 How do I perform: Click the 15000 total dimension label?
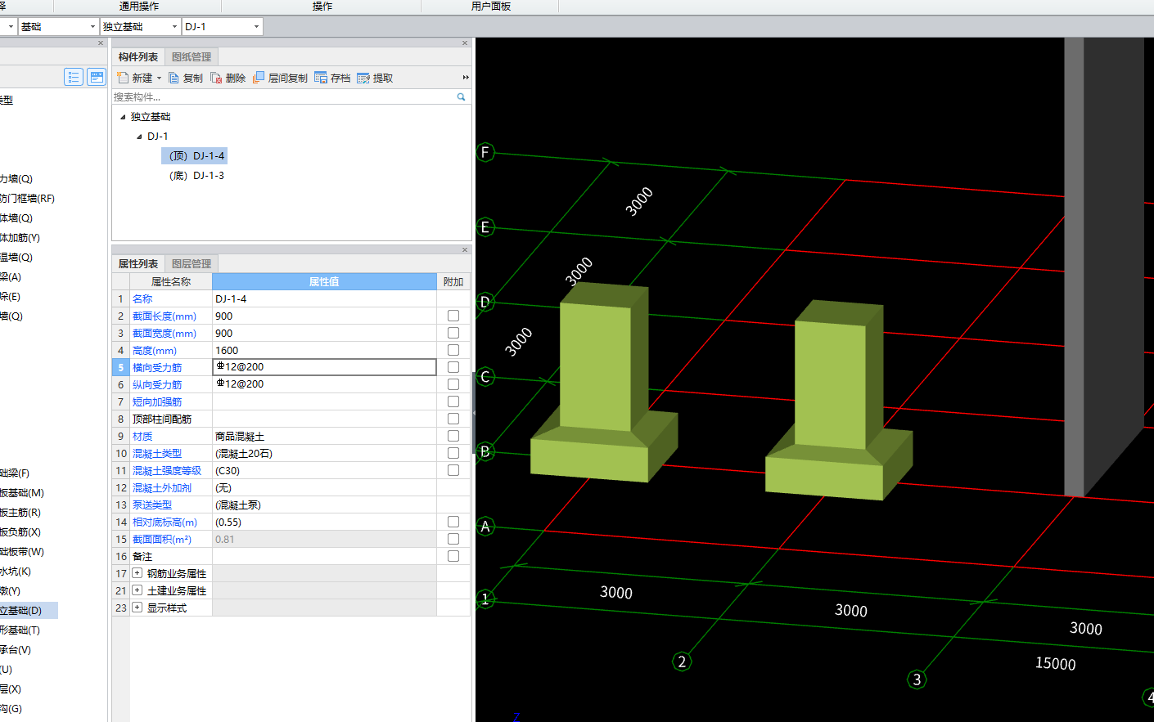click(x=1055, y=663)
